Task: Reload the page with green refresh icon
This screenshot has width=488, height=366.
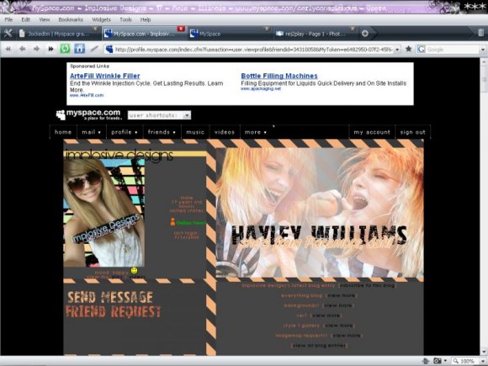Action: pyautogui.click(x=65, y=49)
